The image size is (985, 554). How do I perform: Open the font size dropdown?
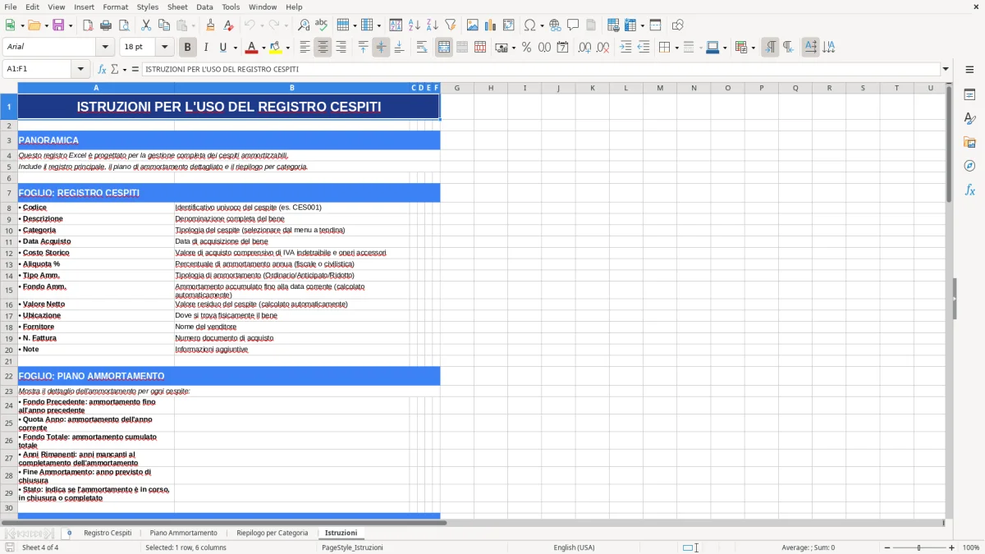(x=163, y=47)
